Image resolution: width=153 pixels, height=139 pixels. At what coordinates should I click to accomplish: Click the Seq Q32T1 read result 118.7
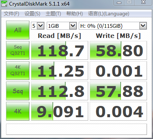pos(60,50)
